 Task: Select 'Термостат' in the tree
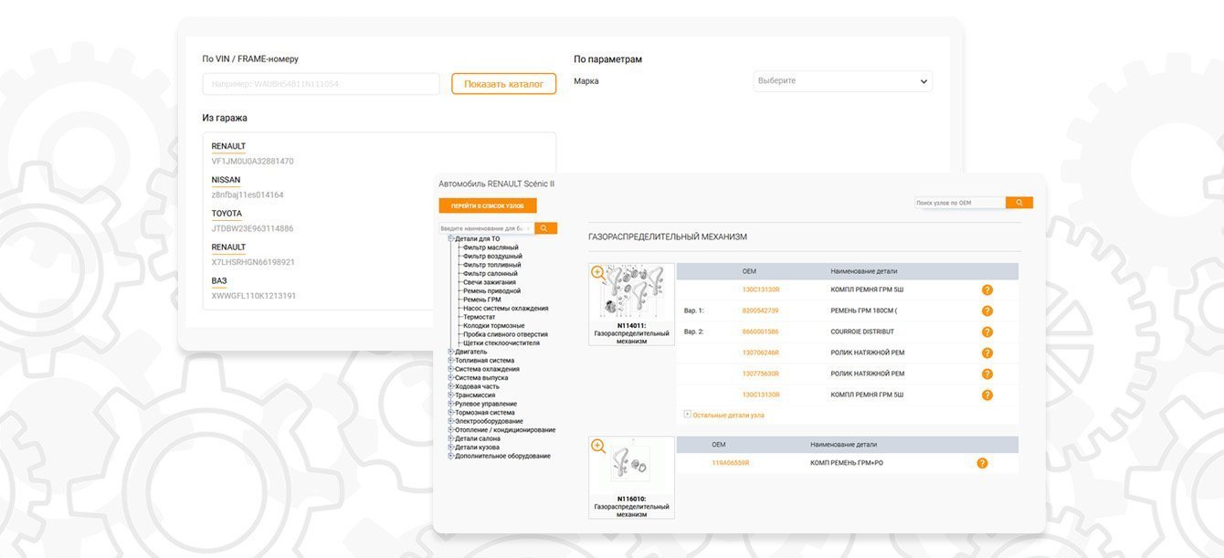pos(480,317)
